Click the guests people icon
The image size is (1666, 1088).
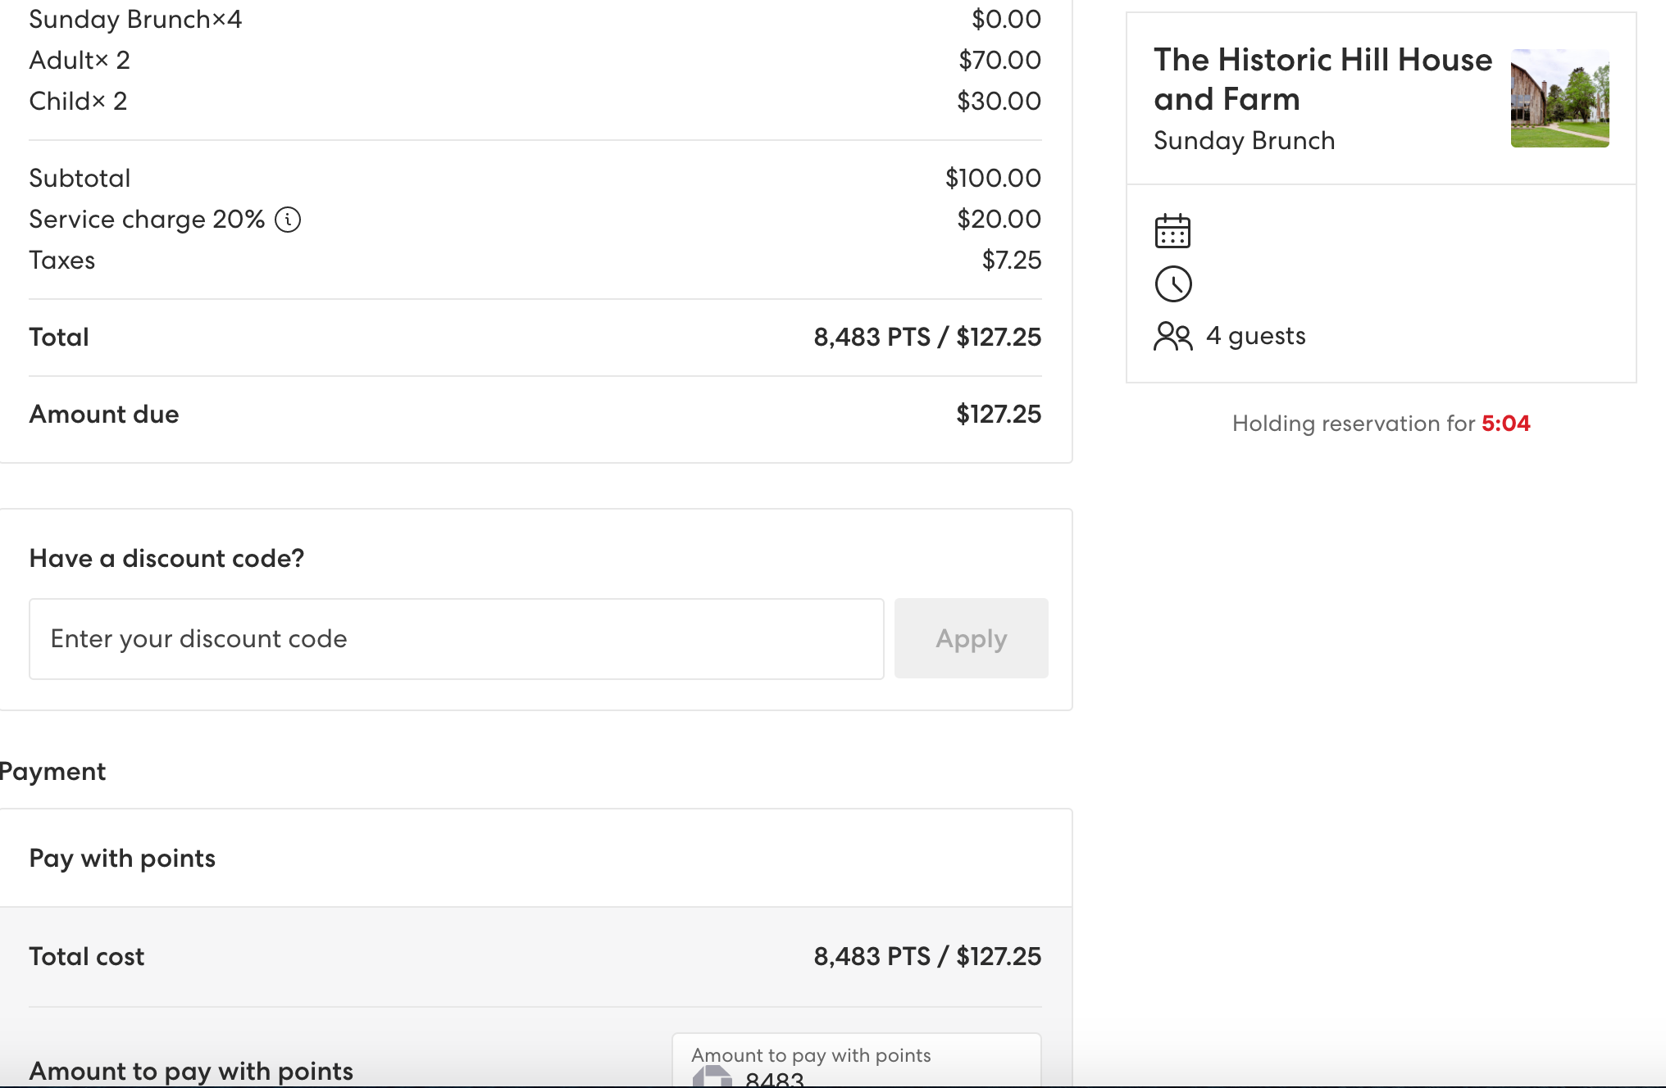1172,336
